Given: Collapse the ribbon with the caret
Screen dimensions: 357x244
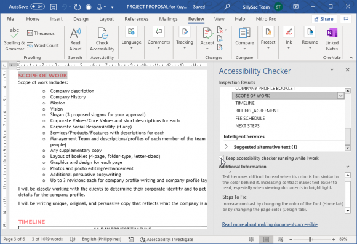Looking at the screenshot, I should [x=351, y=58].
